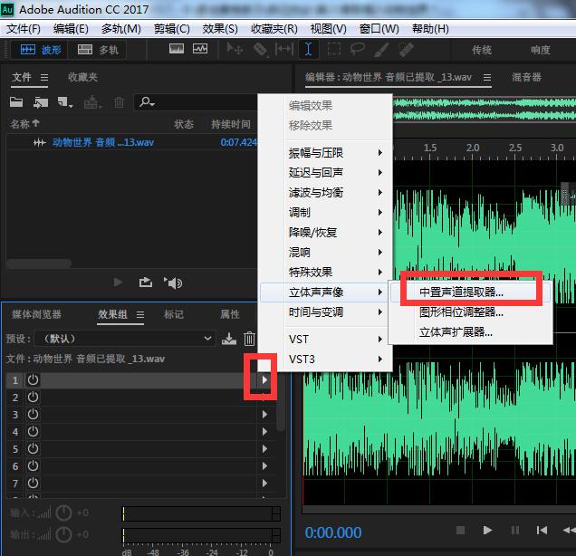Show the spectral frequency display icon
The height and width of the screenshot is (556, 576).
click(x=177, y=49)
